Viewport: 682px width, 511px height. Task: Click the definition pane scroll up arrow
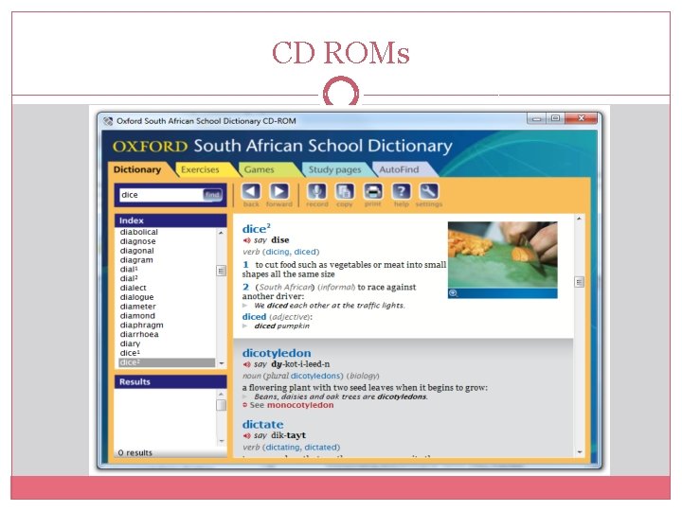coord(579,219)
